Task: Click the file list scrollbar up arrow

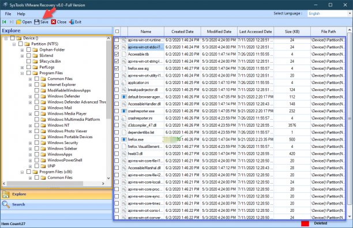Action: pyautogui.click(x=350, y=30)
